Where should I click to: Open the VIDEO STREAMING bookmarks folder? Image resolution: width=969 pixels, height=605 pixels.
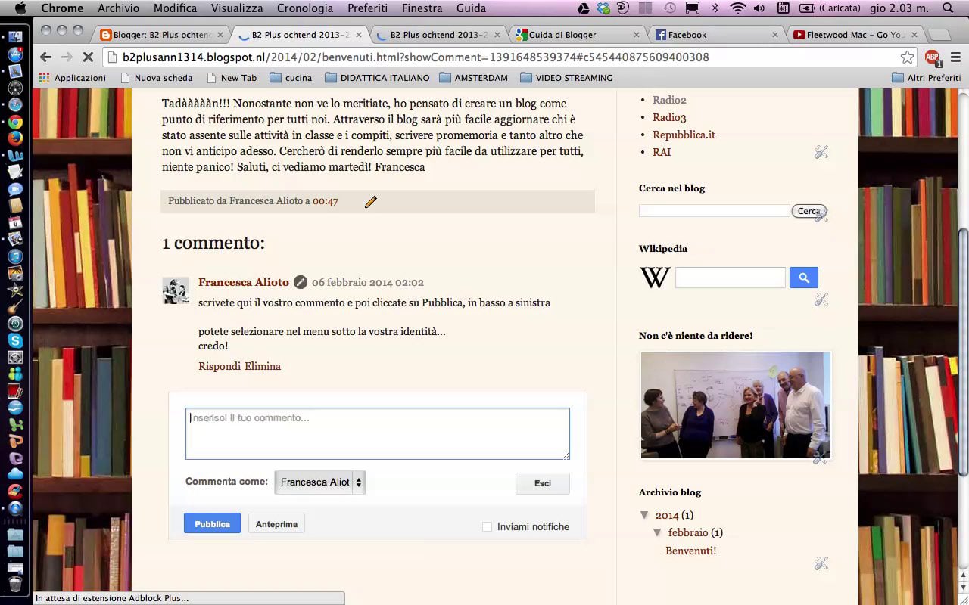point(566,78)
